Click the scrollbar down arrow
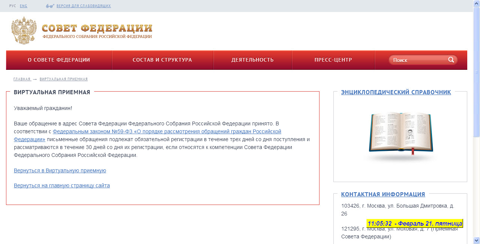The height and width of the screenshot is (244, 480). pyautogui.click(x=477, y=240)
